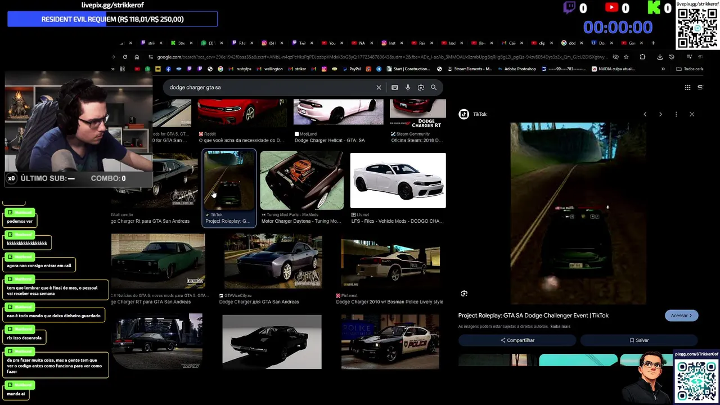Click into the 'dodge charger gta sa' search box

270,87
